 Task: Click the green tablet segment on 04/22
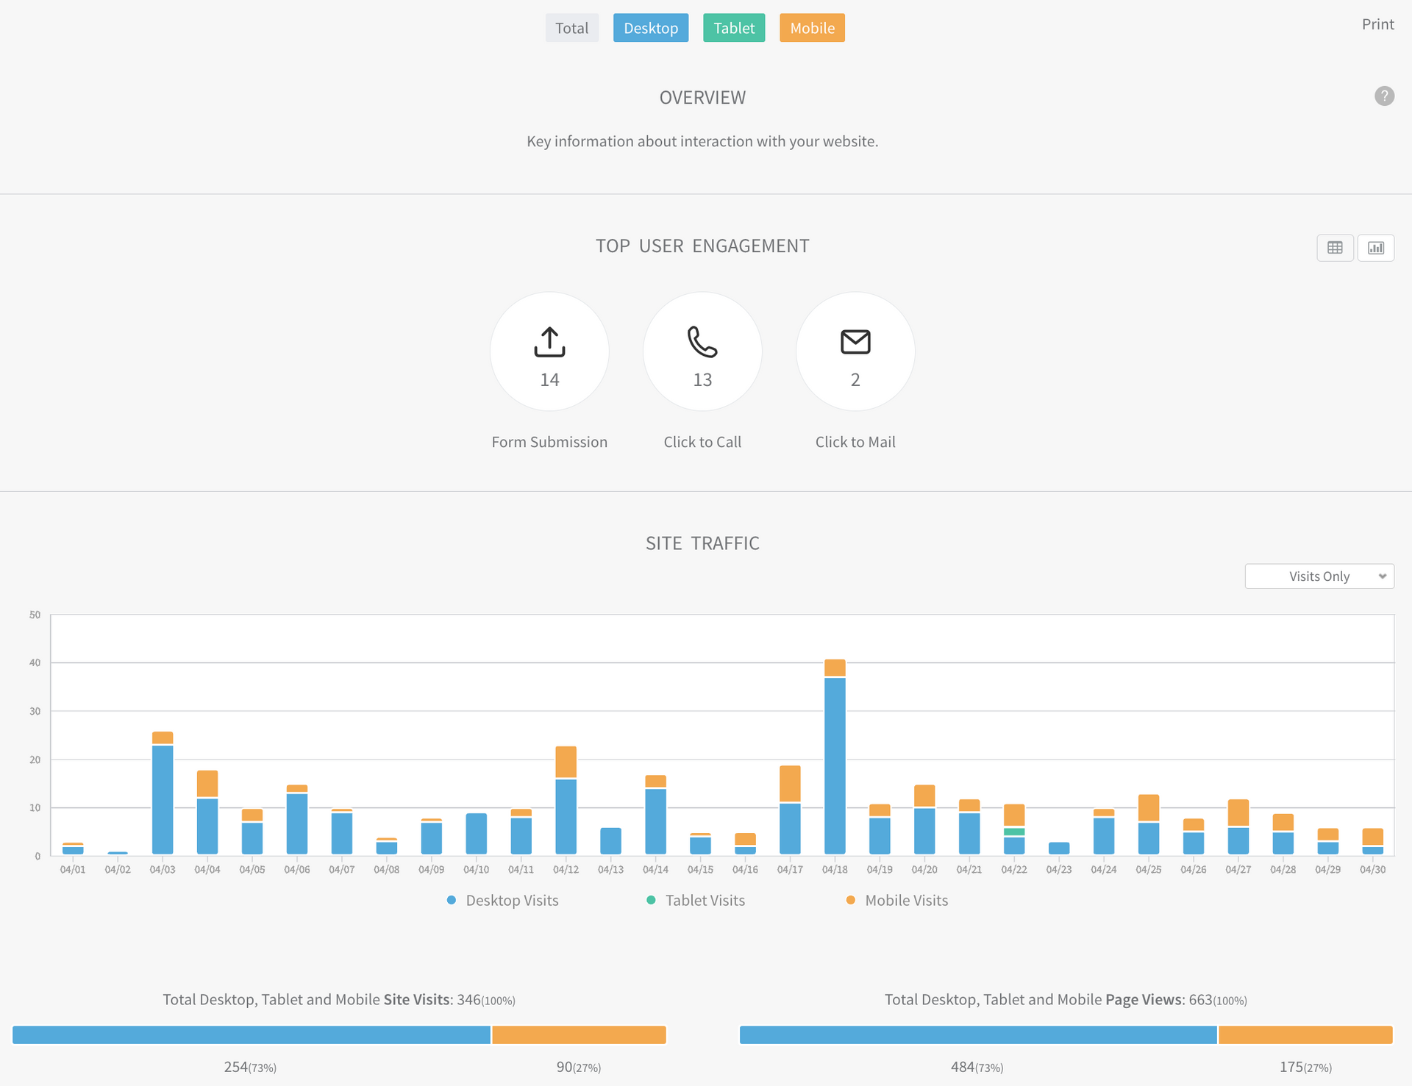click(x=1014, y=832)
